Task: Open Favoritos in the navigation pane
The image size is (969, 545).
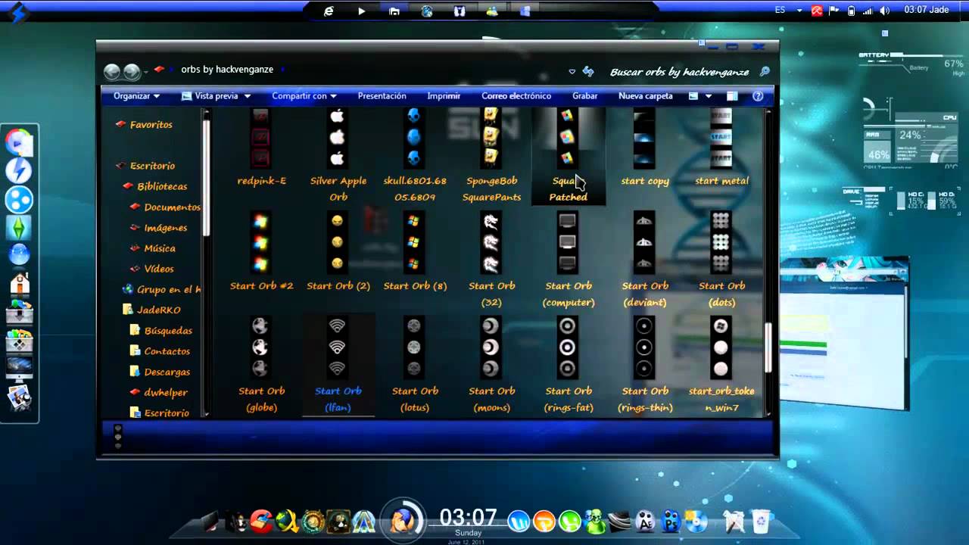Action: point(151,124)
